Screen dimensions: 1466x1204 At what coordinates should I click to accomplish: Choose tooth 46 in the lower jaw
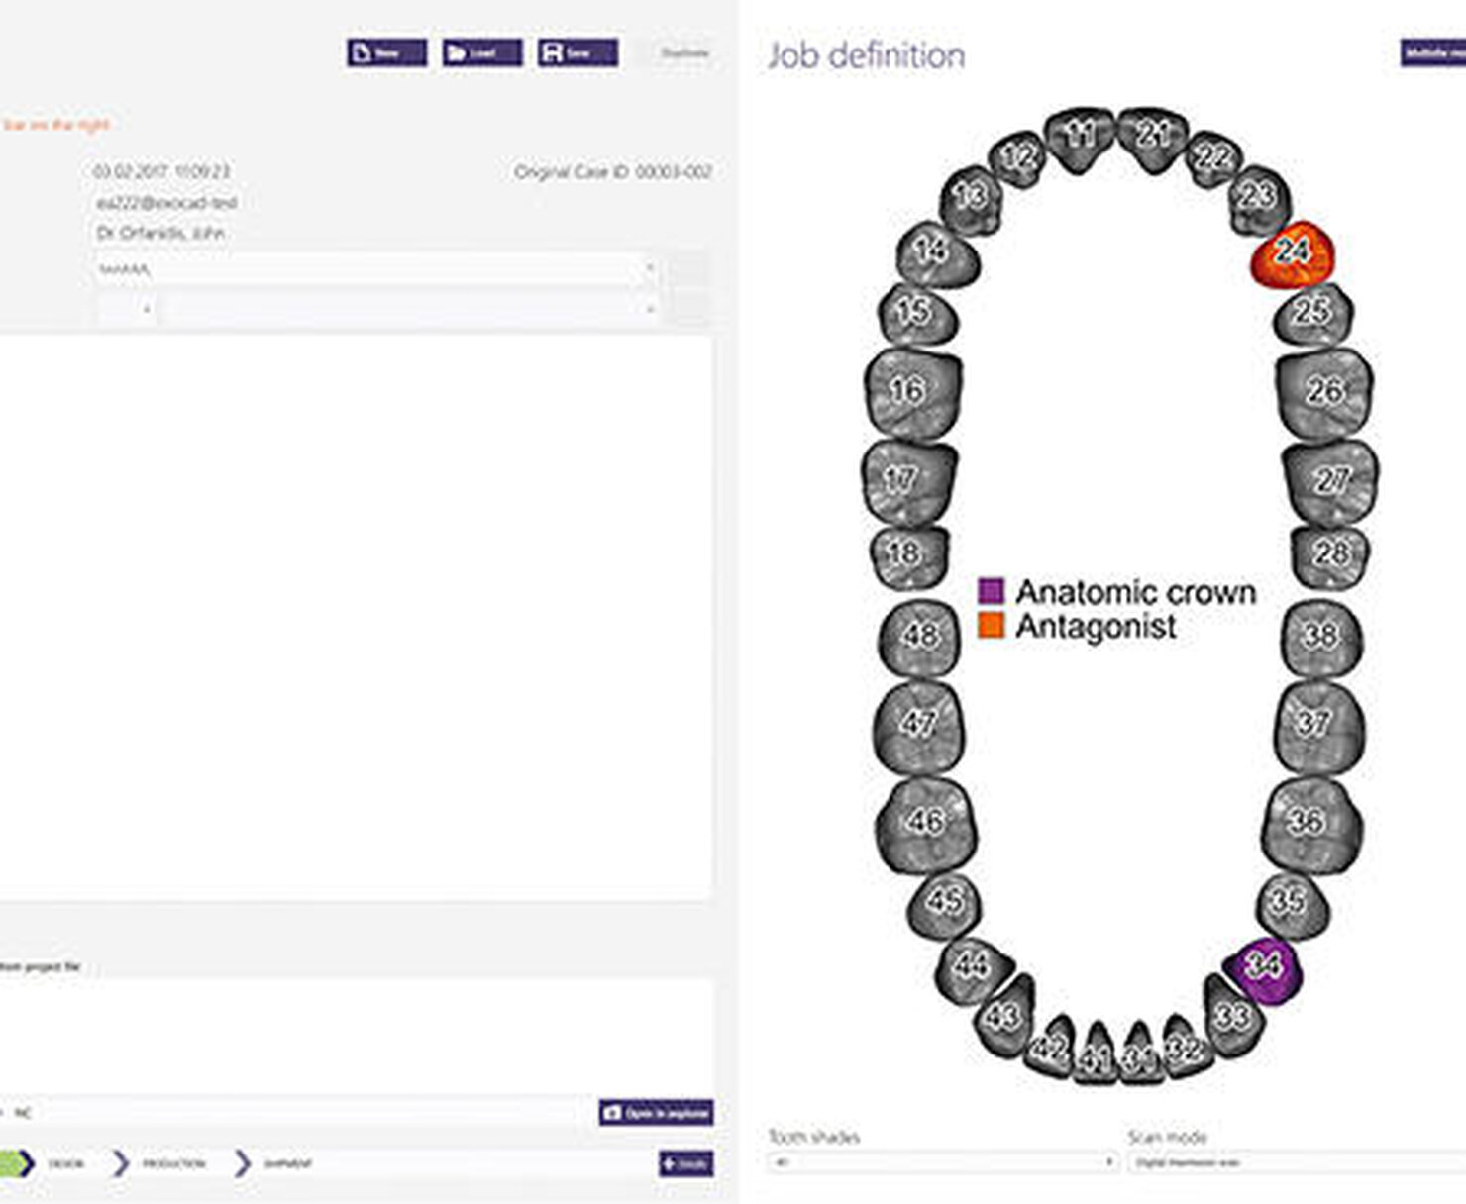tap(924, 822)
